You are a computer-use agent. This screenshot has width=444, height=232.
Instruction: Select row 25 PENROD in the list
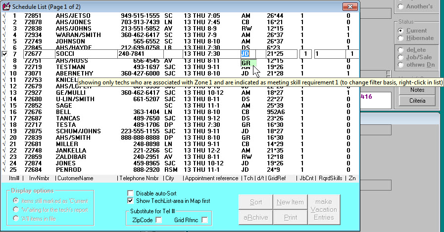(x=74, y=170)
